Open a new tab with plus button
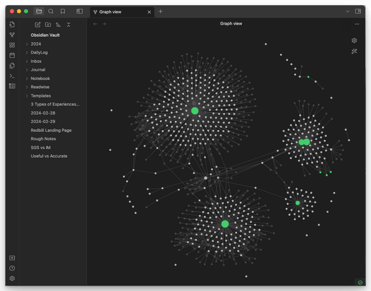 [160, 12]
